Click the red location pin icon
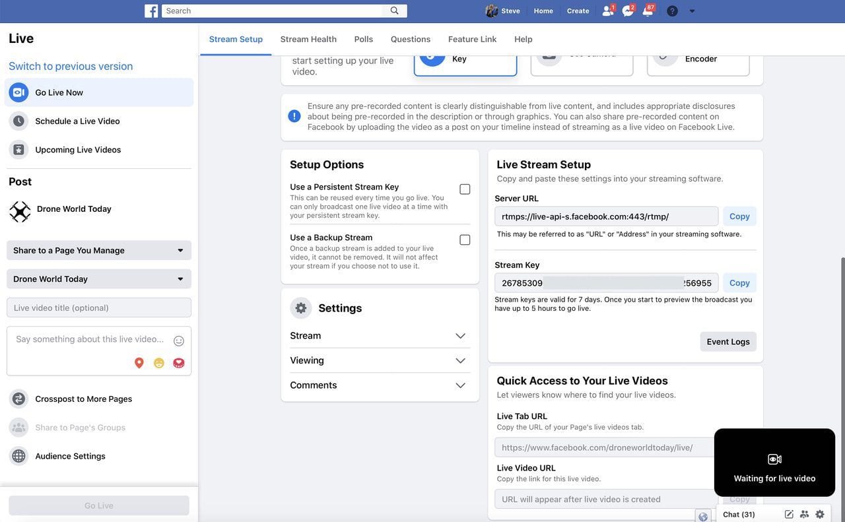This screenshot has height=522, width=845. 139,363
